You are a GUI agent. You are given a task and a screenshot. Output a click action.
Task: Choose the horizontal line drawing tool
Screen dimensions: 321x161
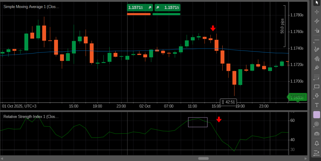(x=317, y=40)
